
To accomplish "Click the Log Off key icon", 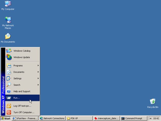I will click(9, 106).
